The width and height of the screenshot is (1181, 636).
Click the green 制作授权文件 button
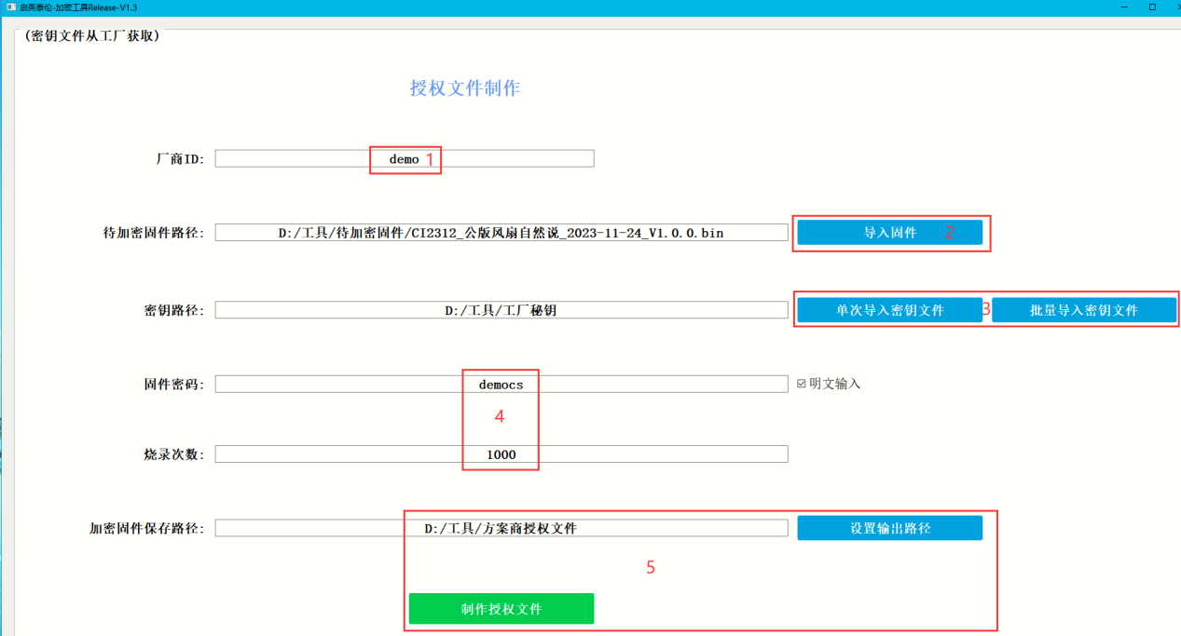pyautogui.click(x=501, y=609)
